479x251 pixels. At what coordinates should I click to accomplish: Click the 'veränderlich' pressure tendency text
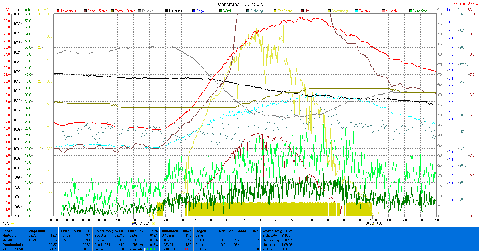(136, 249)
